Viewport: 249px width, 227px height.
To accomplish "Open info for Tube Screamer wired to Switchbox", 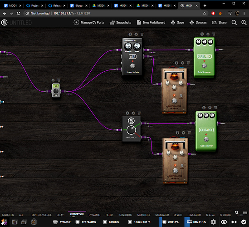I will tap(204, 108).
